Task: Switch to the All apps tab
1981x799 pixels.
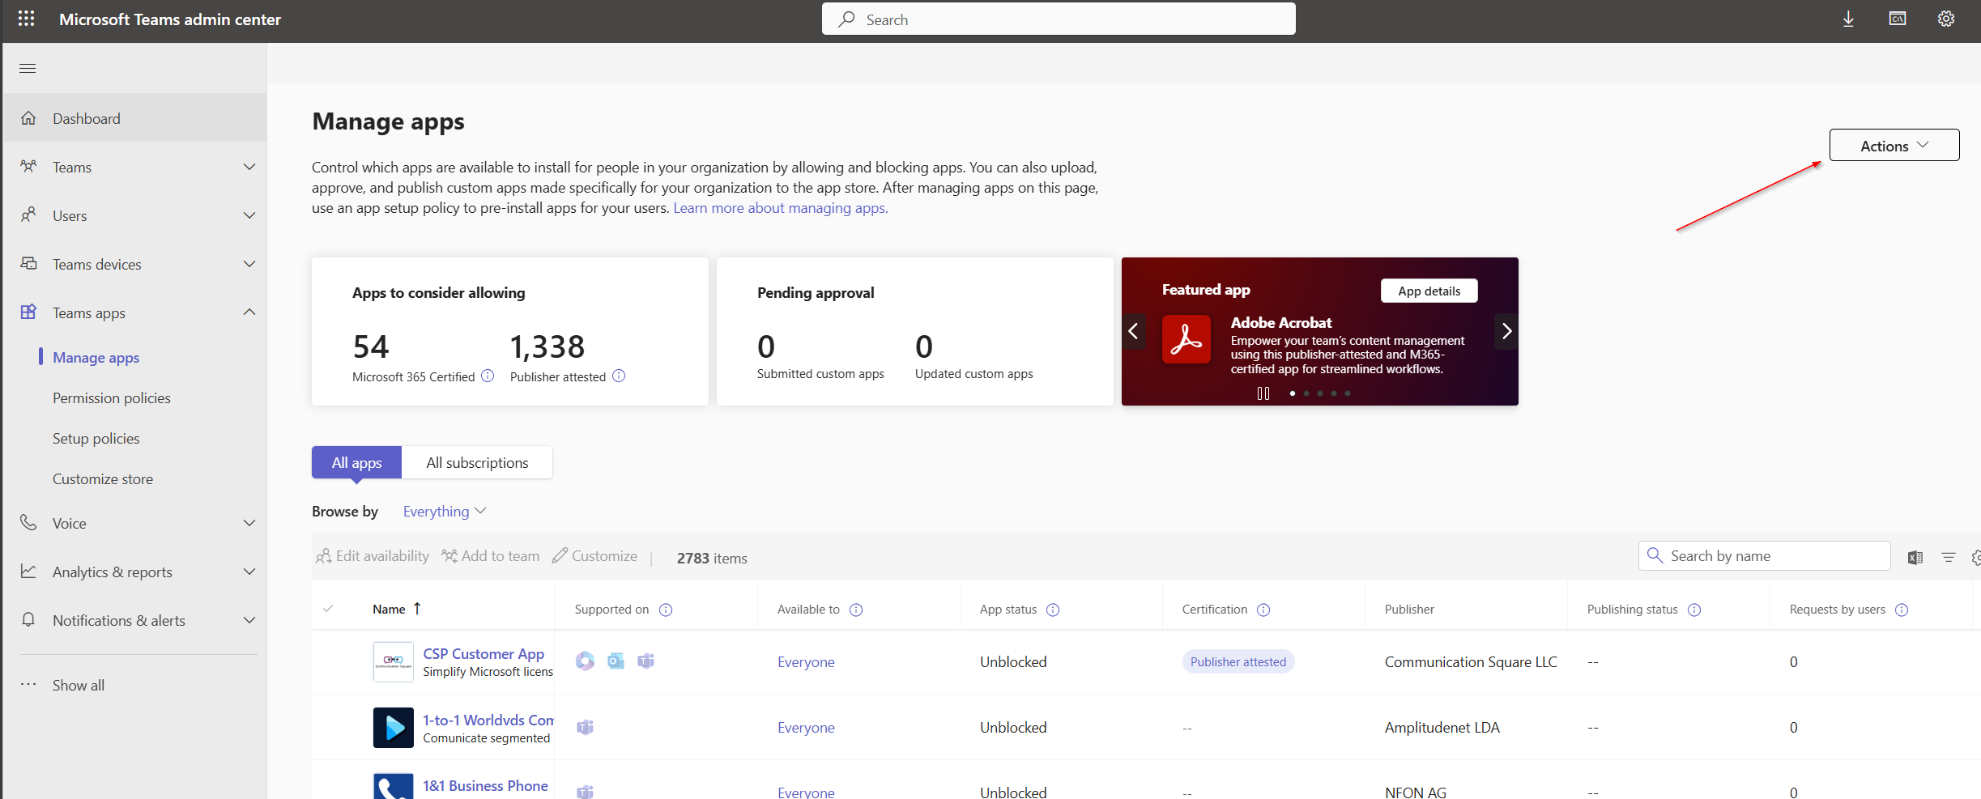Action: 356,462
